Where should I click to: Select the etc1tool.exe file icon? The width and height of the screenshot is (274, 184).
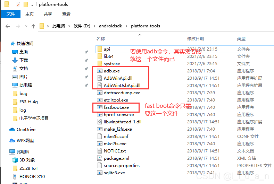[x=100, y=100]
